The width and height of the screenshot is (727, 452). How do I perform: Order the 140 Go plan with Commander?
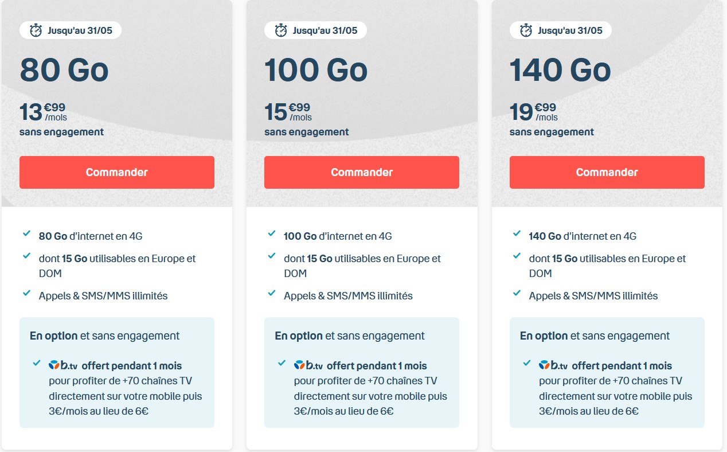coord(607,172)
